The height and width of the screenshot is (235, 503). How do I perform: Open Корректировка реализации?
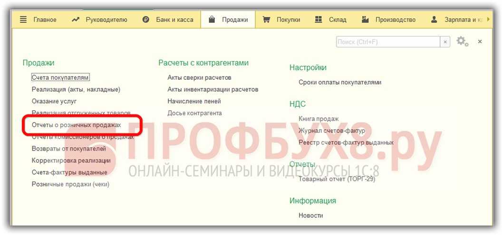[71, 160]
